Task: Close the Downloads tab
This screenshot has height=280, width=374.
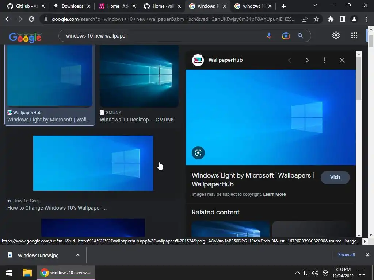Action: point(89,6)
